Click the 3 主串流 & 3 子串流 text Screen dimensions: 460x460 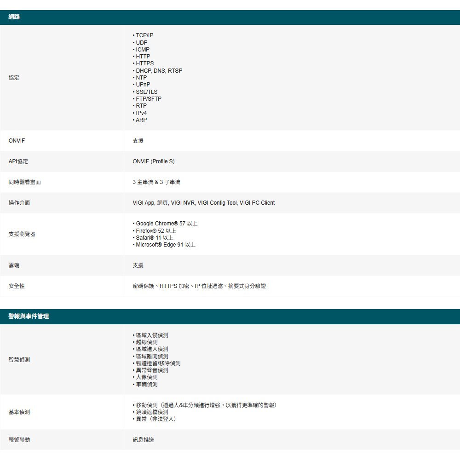[156, 182]
